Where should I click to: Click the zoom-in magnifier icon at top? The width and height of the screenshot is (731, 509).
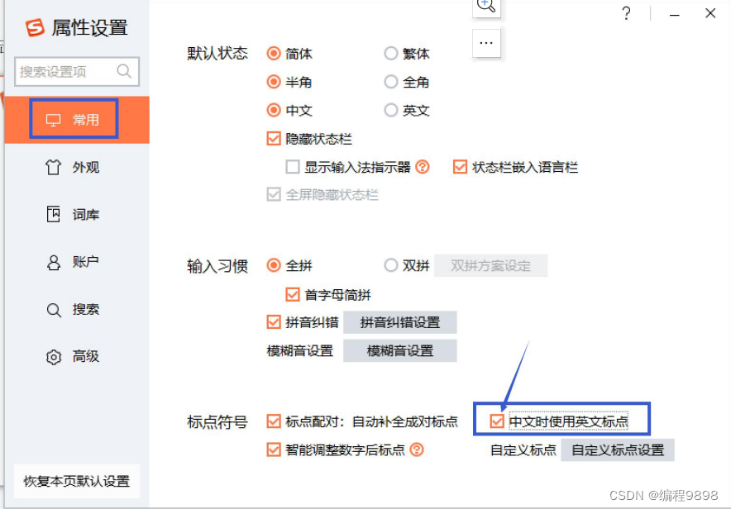point(486,6)
